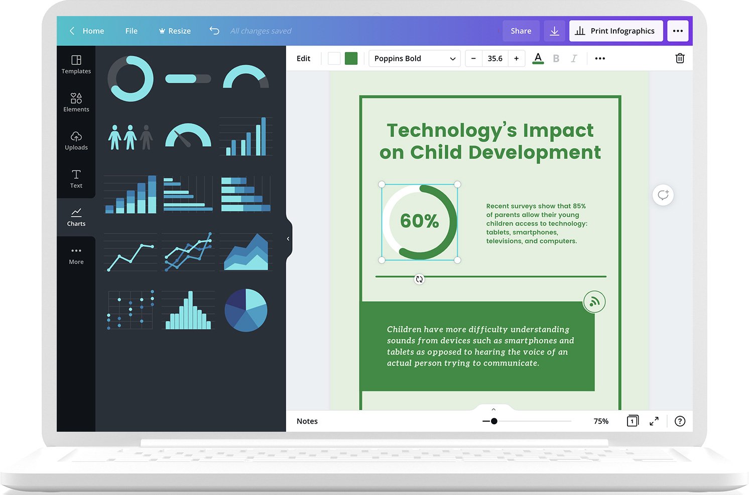The width and height of the screenshot is (749, 495).
Task: Click the More sidebar icon
Action: click(x=76, y=255)
